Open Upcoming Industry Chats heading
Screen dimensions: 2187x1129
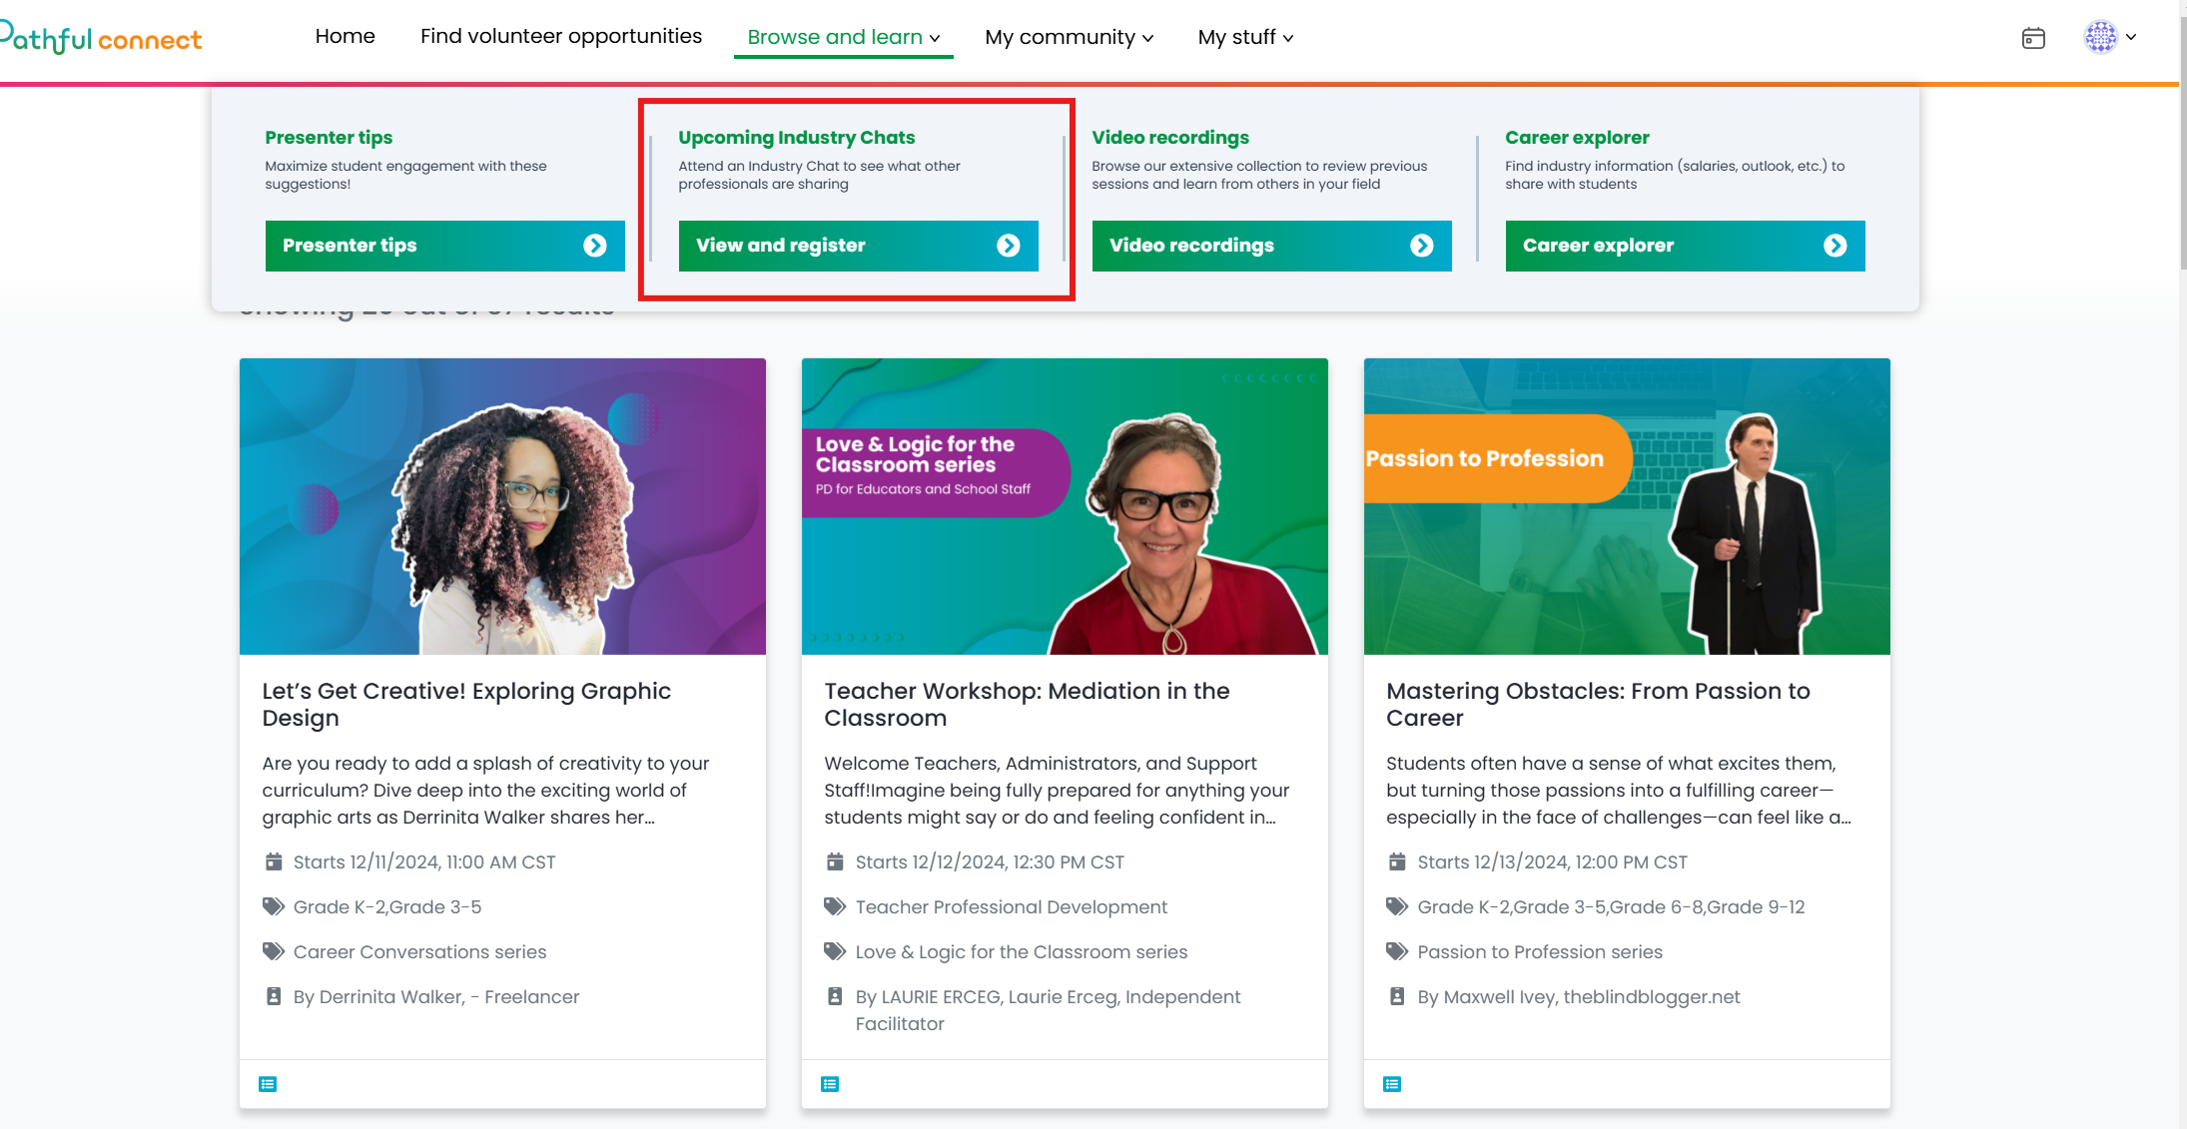797,137
